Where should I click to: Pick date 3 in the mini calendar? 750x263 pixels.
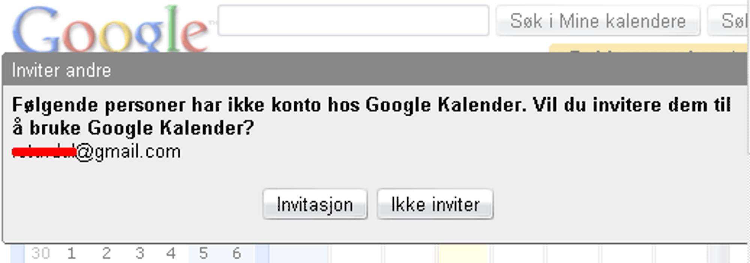click(140, 254)
